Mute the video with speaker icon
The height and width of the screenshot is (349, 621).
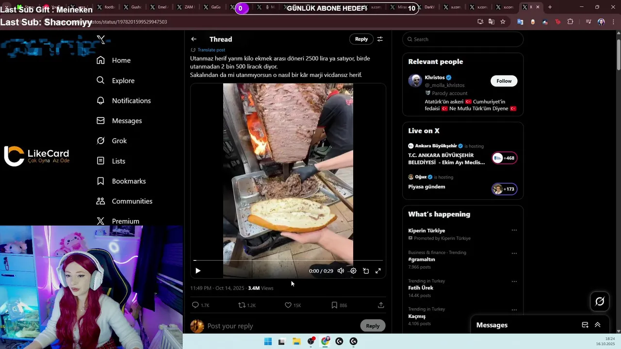click(x=341, y=271)
